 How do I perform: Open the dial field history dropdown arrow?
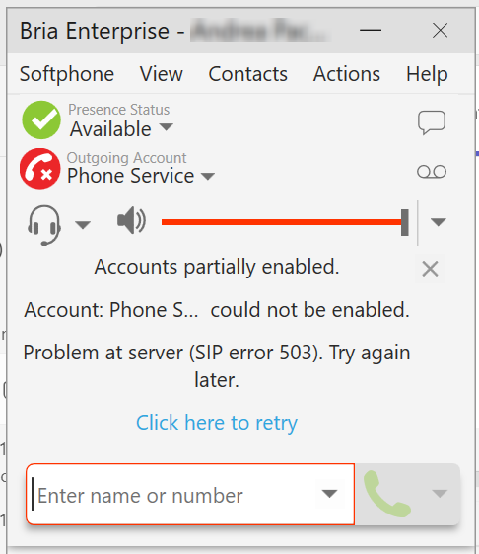click(x=330, y=493)
